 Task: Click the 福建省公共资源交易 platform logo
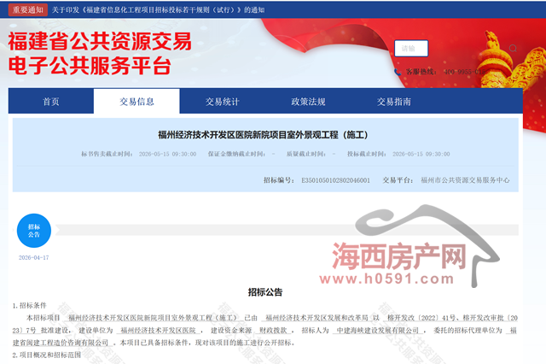coord(100,54)
